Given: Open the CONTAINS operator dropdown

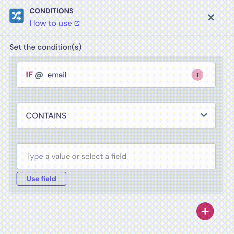Looking at the screenshot, I should click(x=116, y=116).
